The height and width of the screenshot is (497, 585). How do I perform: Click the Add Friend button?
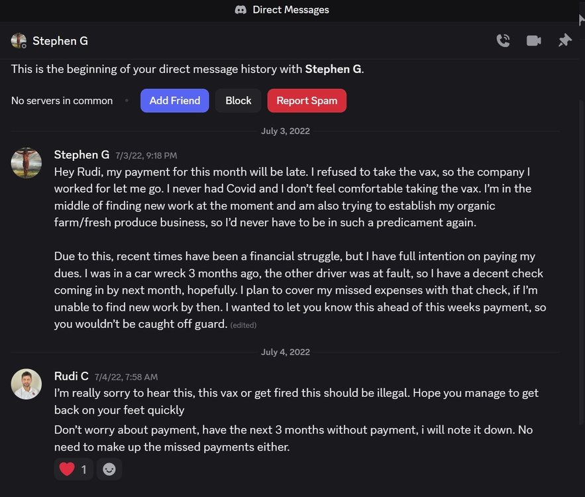(174, 100)
